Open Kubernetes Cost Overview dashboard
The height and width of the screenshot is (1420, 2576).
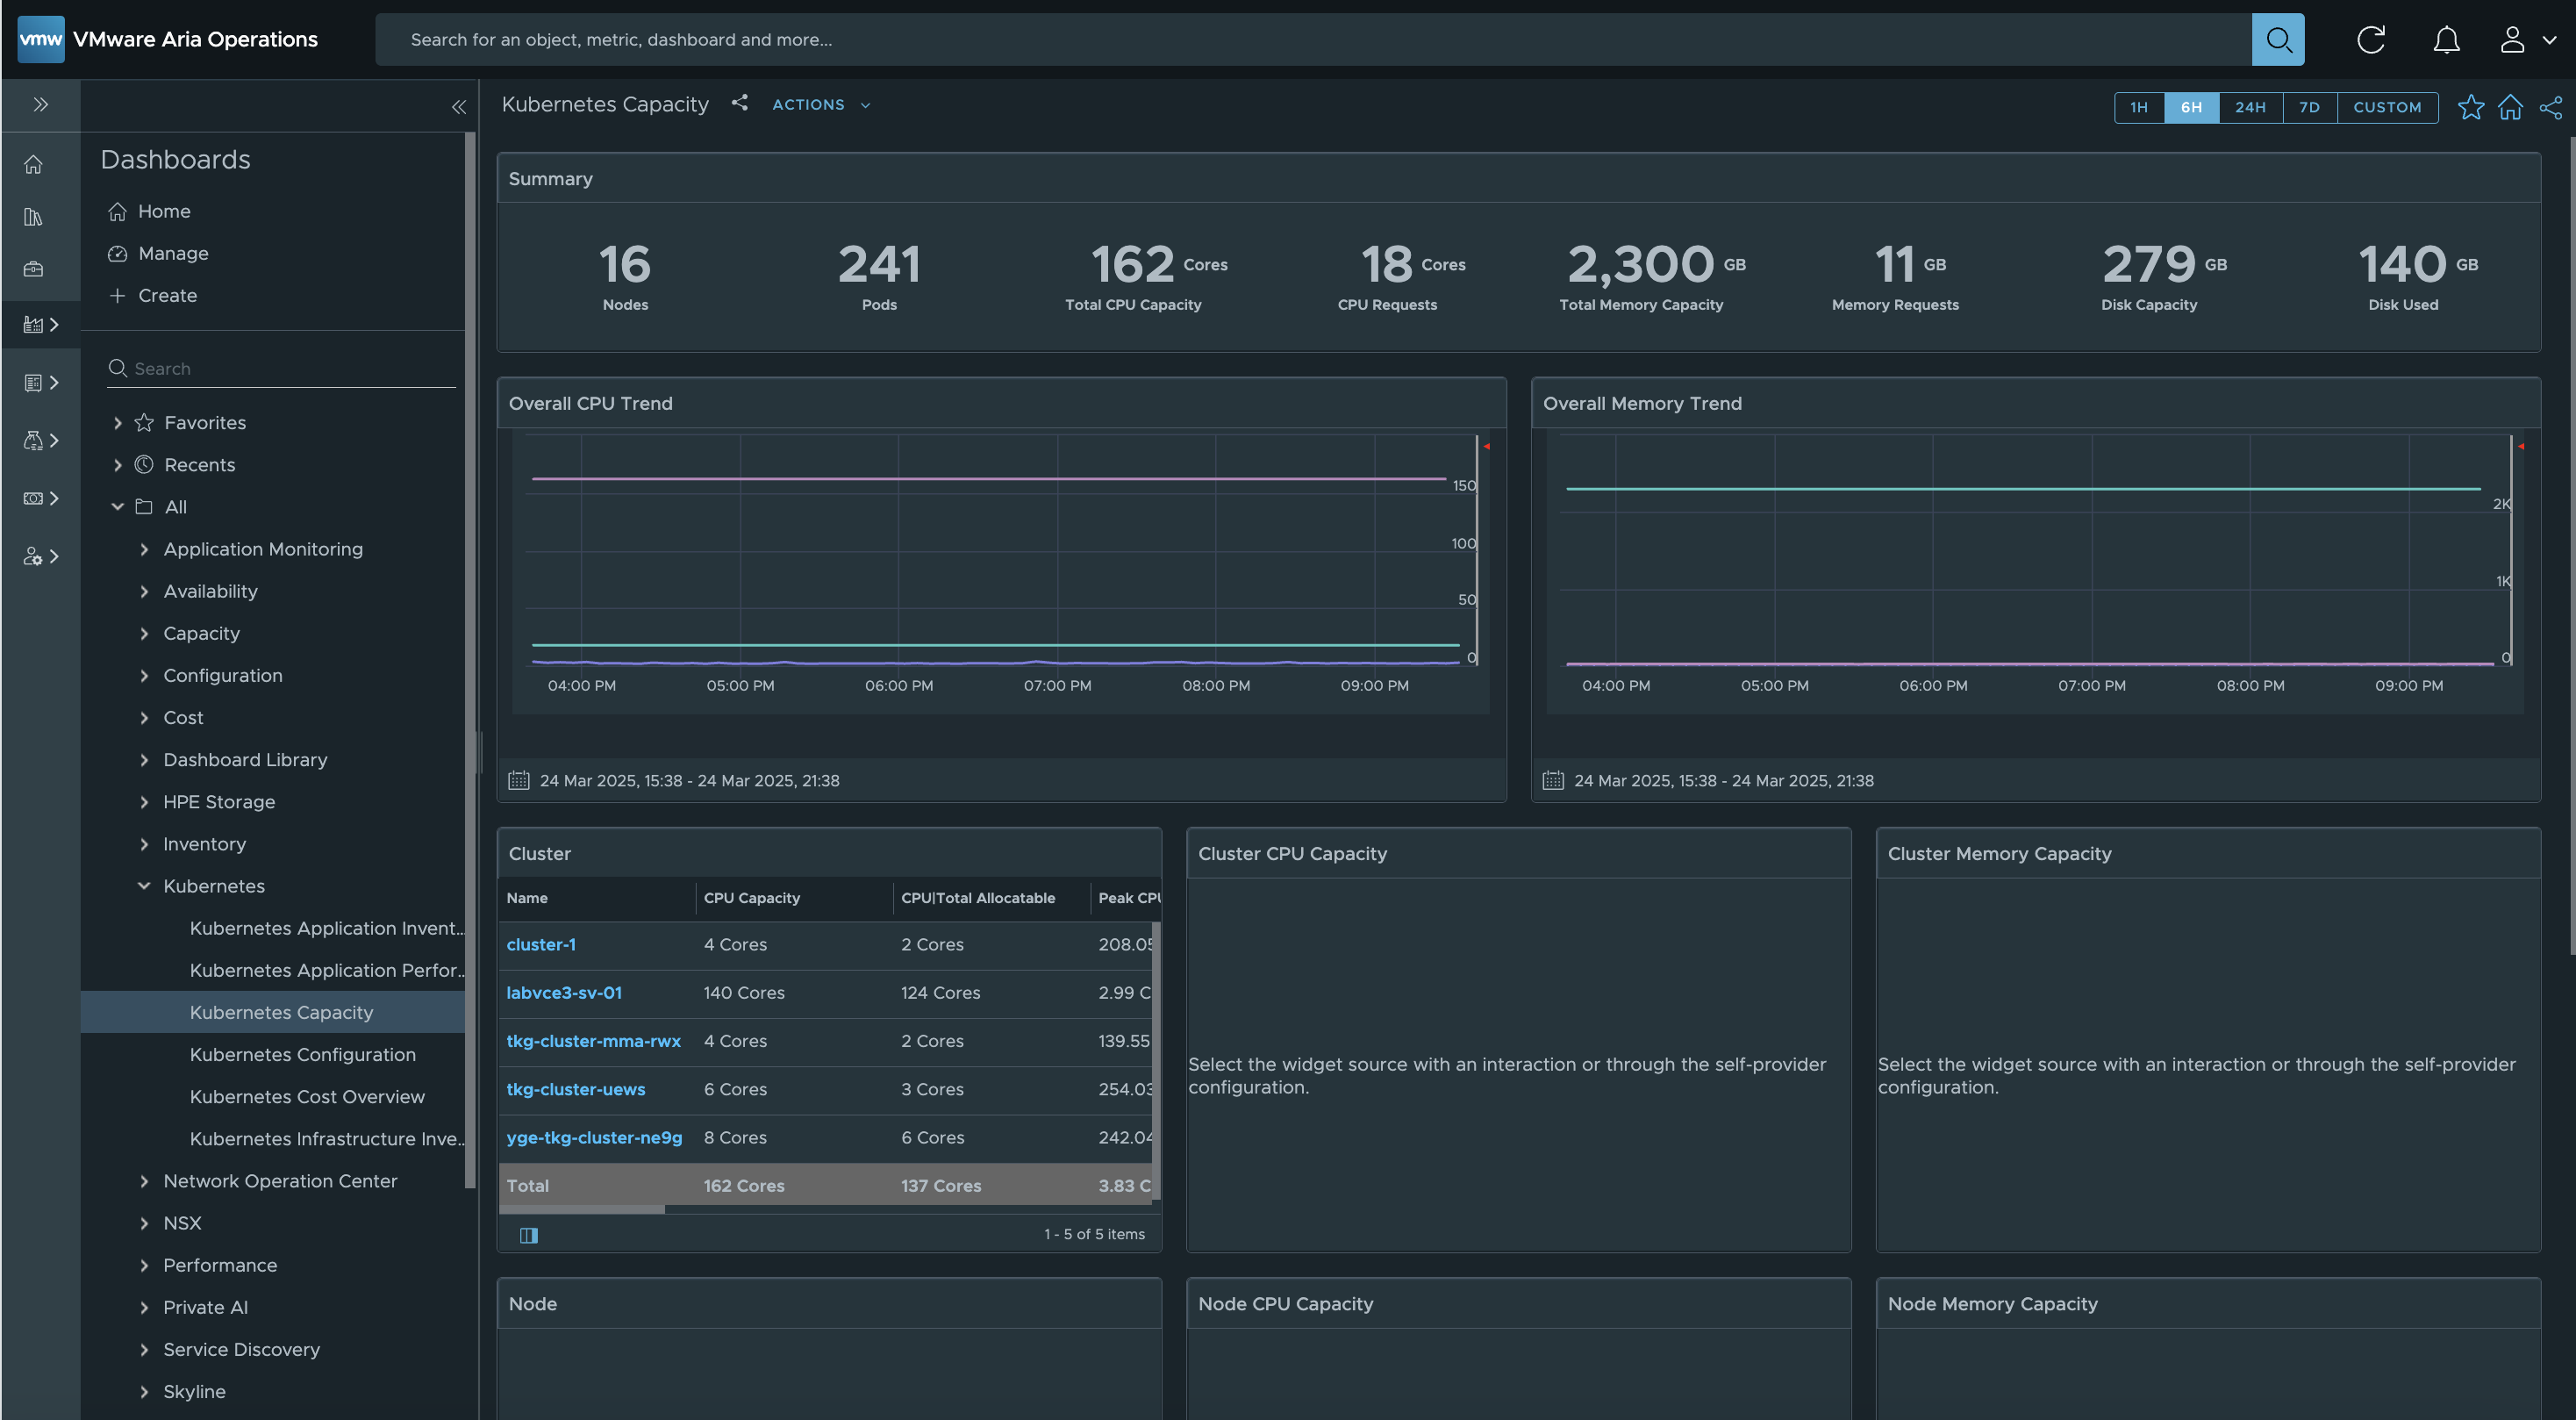click(x=307, y=1096)
